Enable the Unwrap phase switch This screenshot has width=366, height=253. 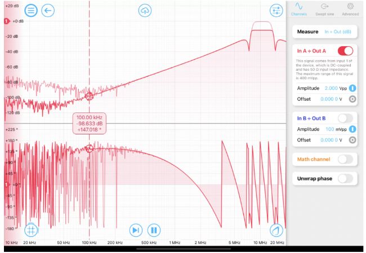(345, 178)
